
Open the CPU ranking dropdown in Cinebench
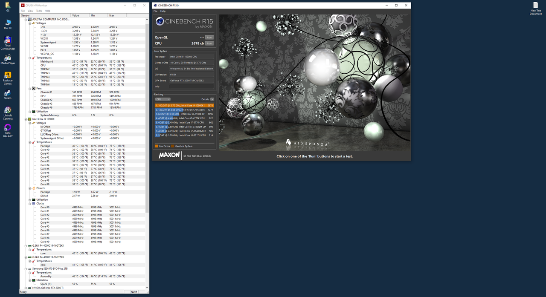tap(163, 99)
